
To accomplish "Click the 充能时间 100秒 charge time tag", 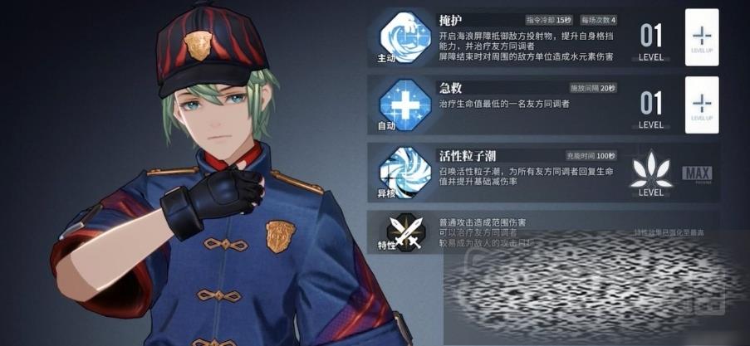I will pyautogui.click(x=591, y=156).
